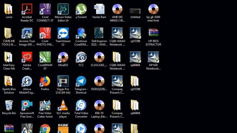Select Movavi Video Editor 14 icon
Screen dimensions: 237x133
coord(63,9)
